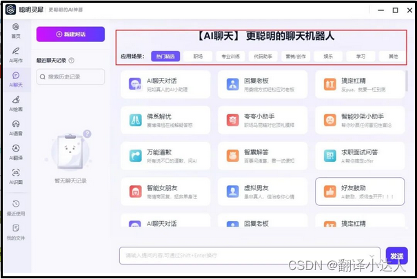Open the 佛系解忧 card

[x=165, y=120]
